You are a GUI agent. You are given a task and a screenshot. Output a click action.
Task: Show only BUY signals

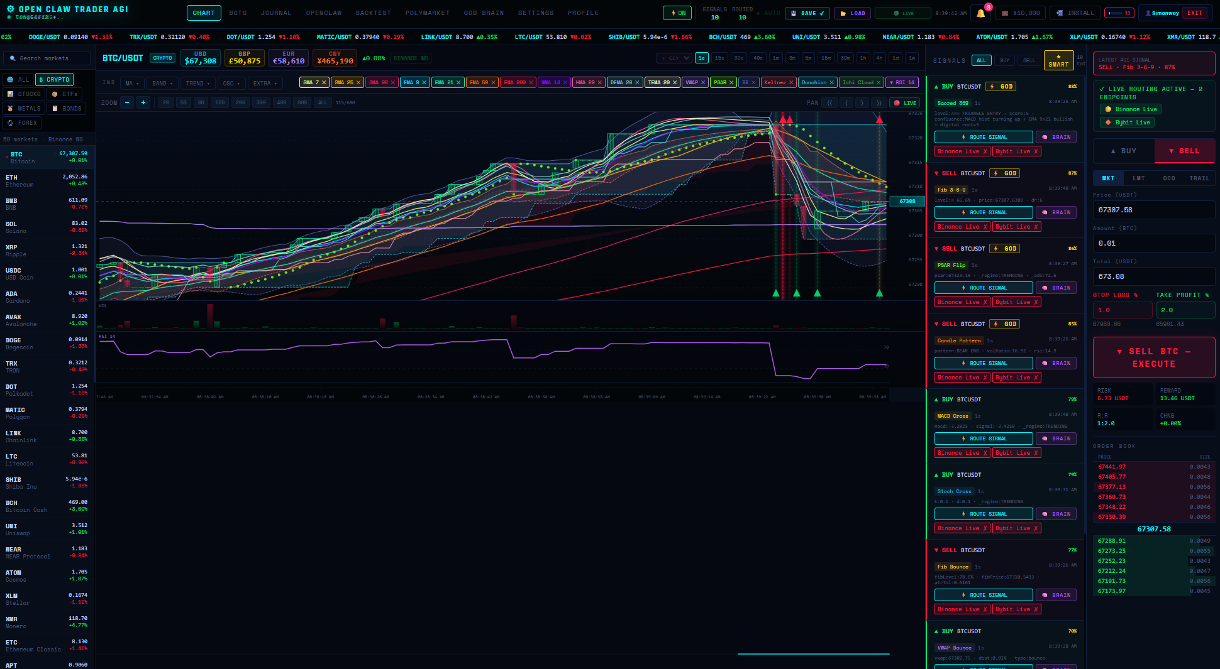click(x=1004, y=60)
